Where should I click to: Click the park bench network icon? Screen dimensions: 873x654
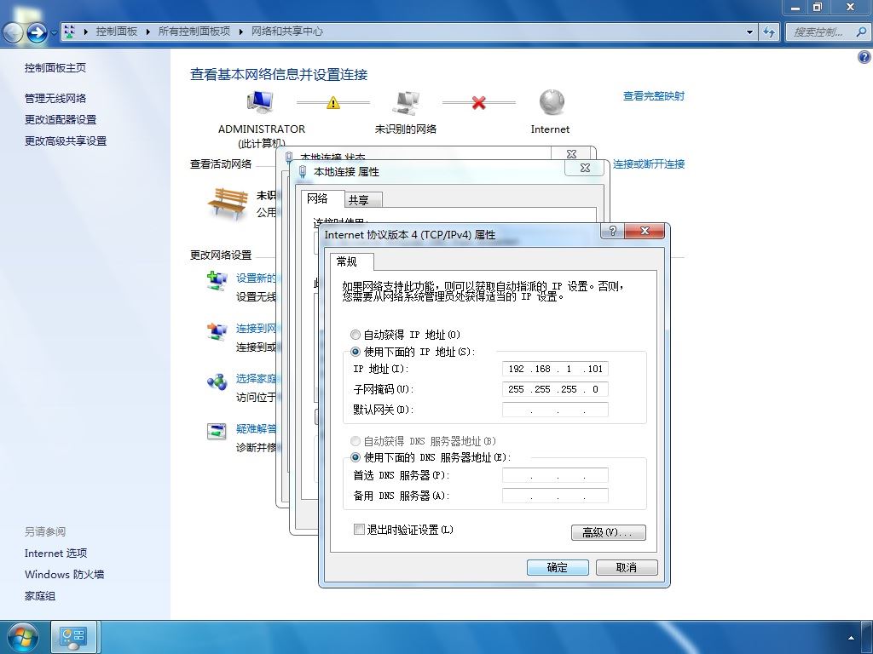pyautogui.click(x=227, y=204)
